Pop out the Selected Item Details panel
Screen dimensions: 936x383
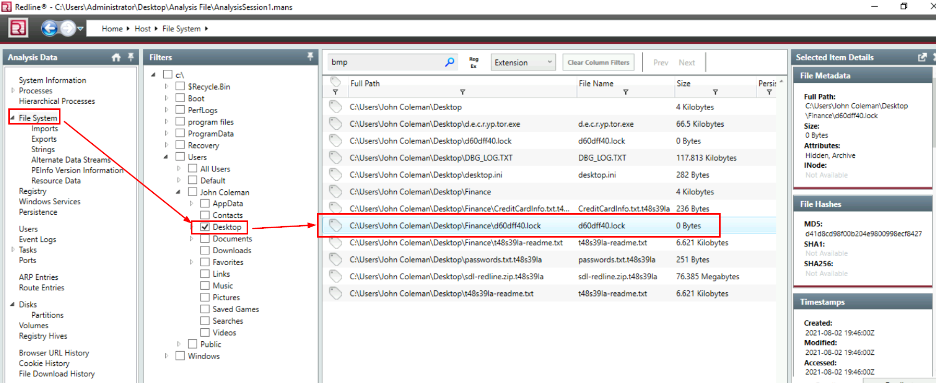pos(922,57)
